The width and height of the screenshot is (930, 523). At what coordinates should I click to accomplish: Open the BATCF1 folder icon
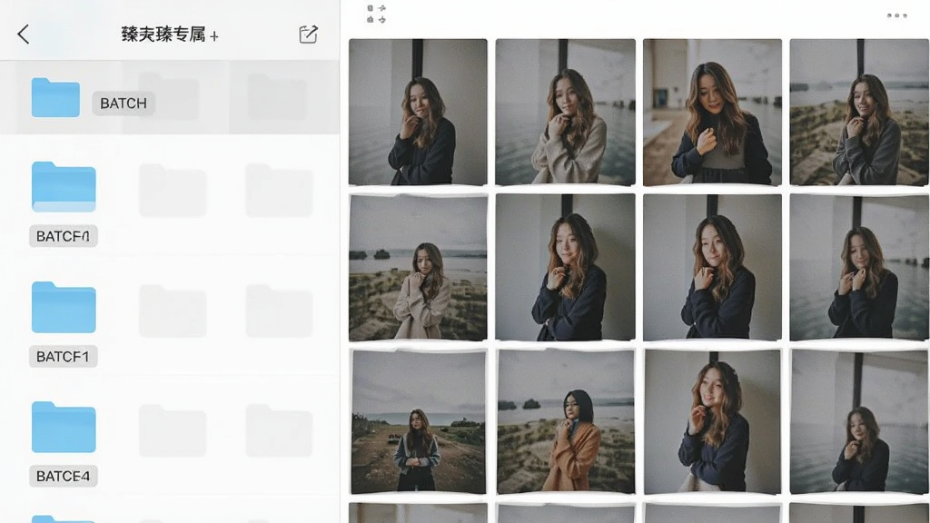pos(64,307)
